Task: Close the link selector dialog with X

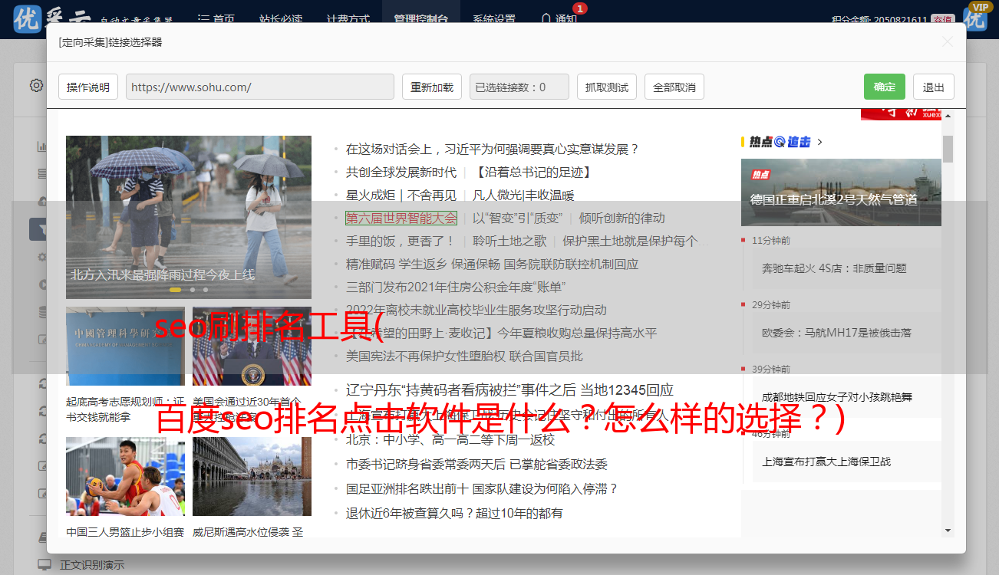Action: 948,42
